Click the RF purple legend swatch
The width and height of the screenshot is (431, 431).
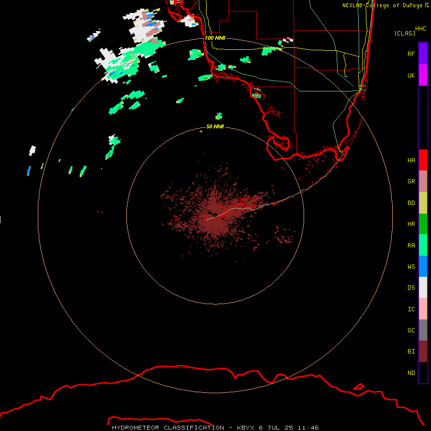[423, 54]
